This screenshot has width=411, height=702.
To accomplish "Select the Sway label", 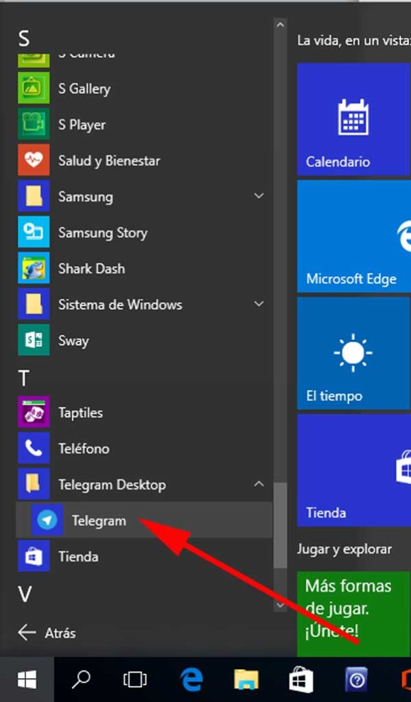I will (x=73, y=341).
